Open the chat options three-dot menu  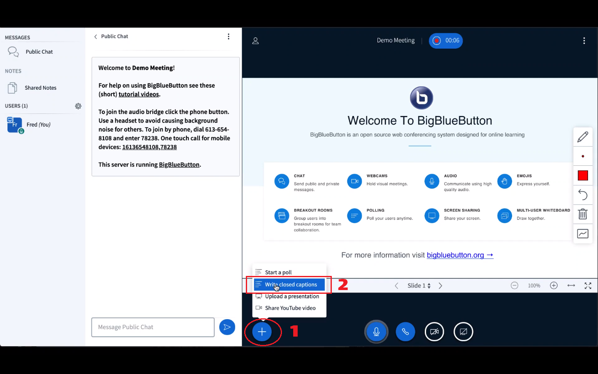point(228,37)
